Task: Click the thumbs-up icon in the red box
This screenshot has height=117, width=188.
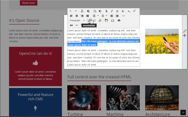Action: (x=35, y=63)
